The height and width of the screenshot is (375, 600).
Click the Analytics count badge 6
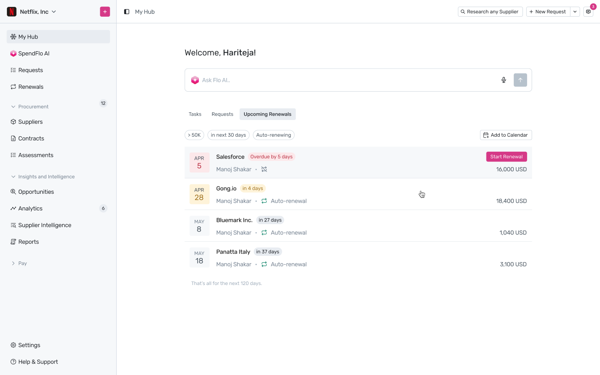click(103, 209)
